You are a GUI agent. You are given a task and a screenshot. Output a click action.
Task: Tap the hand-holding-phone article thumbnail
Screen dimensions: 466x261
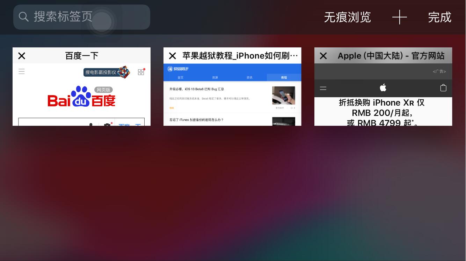(x=284, y=95)
